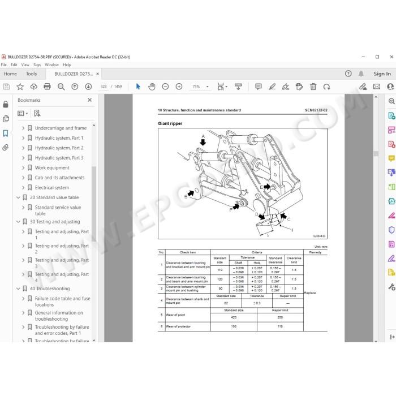The height and width of the screenshot is (396, 396).
Task: Expand the Hydraulic system, Part 1 bookmark
Action: tap(23, 138)
